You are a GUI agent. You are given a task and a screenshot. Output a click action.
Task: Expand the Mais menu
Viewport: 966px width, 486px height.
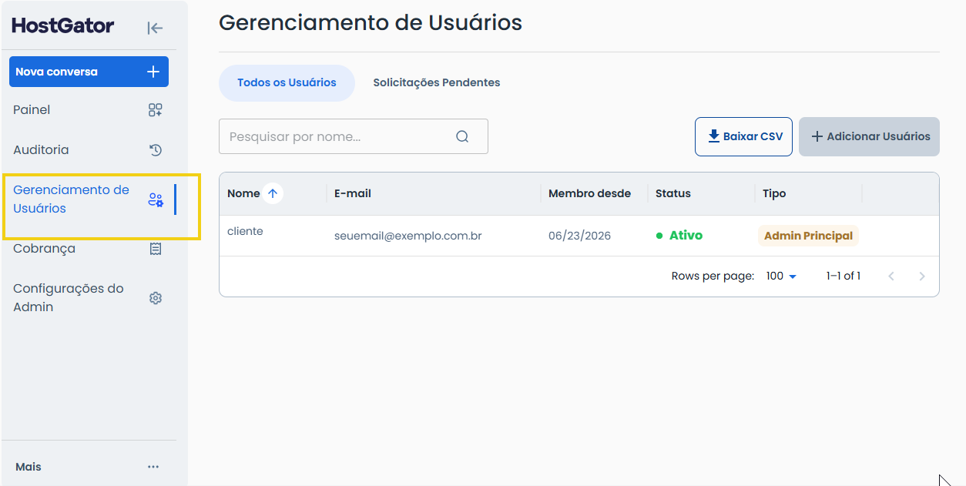click(89, 467)
